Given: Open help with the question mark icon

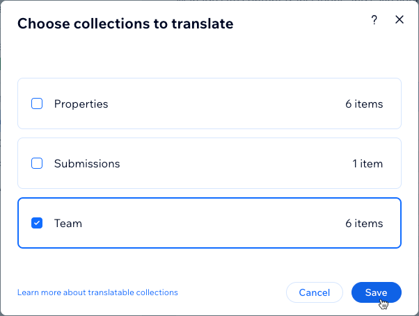Looking at the screenshot, I should pos(374,19).
